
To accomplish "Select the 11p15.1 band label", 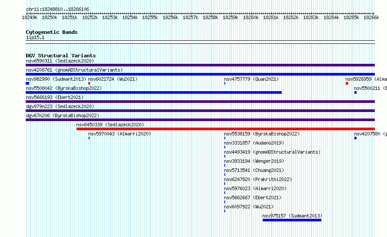I will [x=35, y=37].
